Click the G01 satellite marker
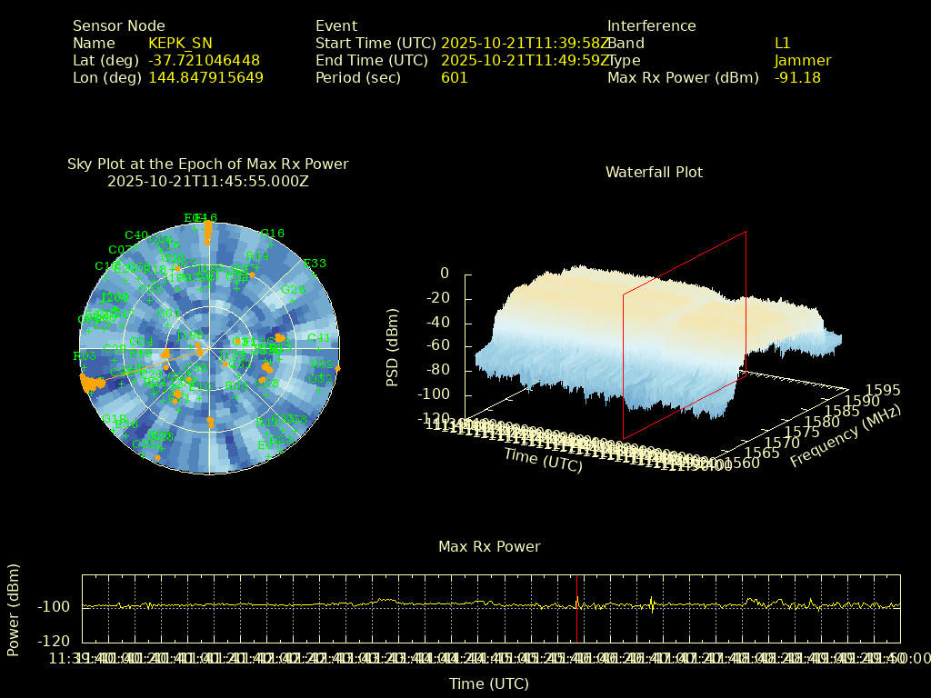This screenshot has width=931, height=698. coord(168,314)
